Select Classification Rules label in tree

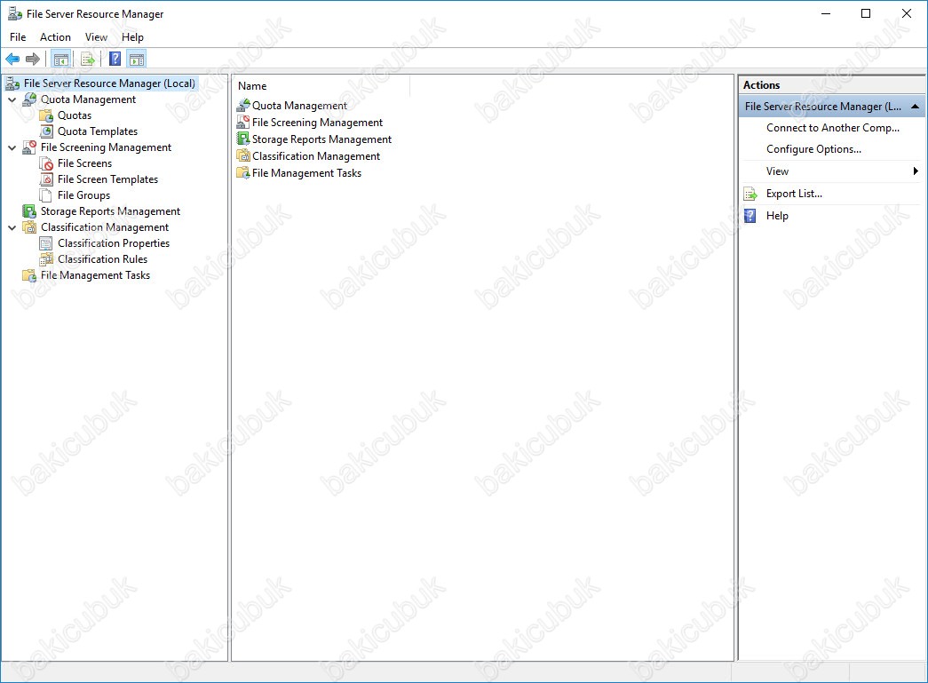(102, 259)
